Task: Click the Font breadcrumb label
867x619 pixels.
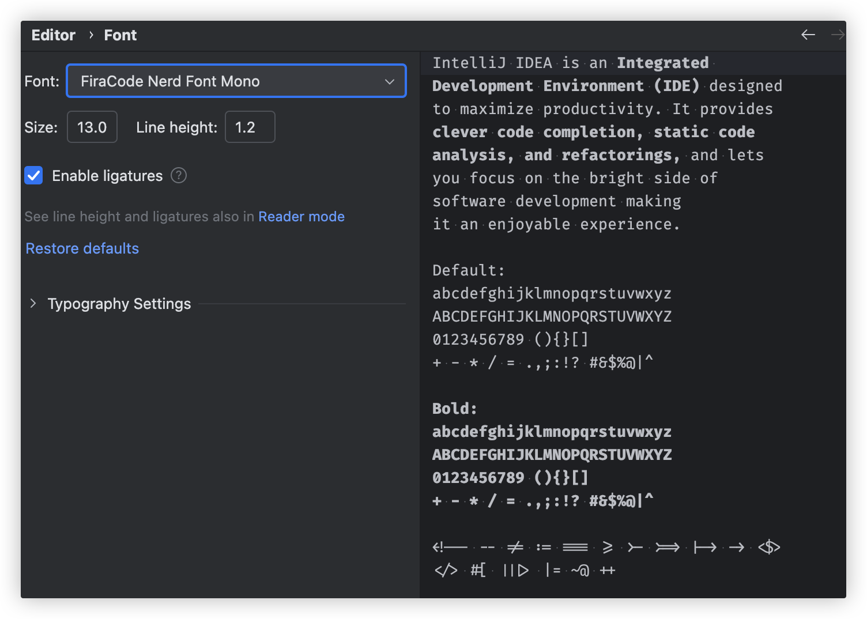Action: 120,35
